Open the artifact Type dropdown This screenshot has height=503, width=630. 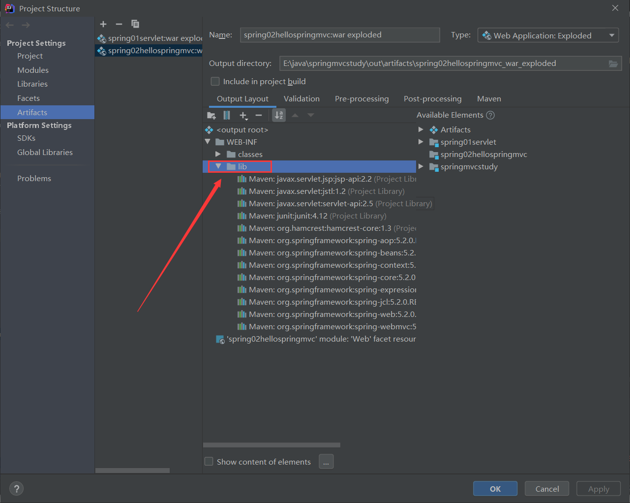548,35
